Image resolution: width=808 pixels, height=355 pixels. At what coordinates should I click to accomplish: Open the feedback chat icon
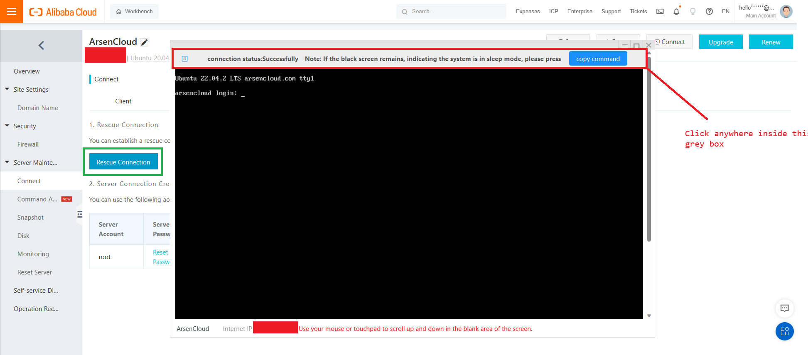tap(784, 308)
